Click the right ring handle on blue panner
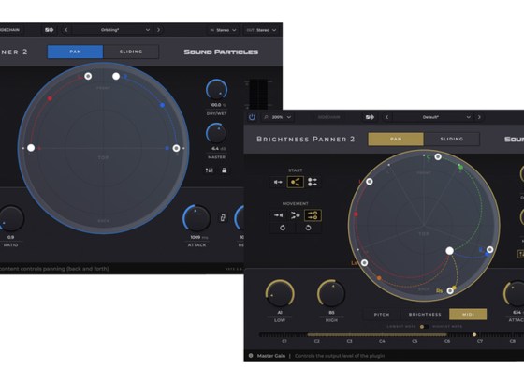Image resolution: width=524 pixels, height=384 pixels. click(176, 148)
